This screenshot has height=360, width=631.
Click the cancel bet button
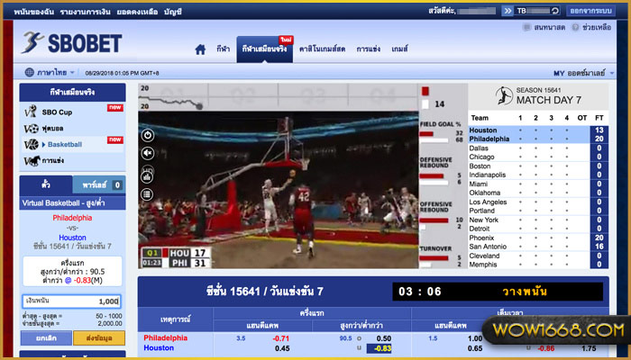[x=48, y=338]
